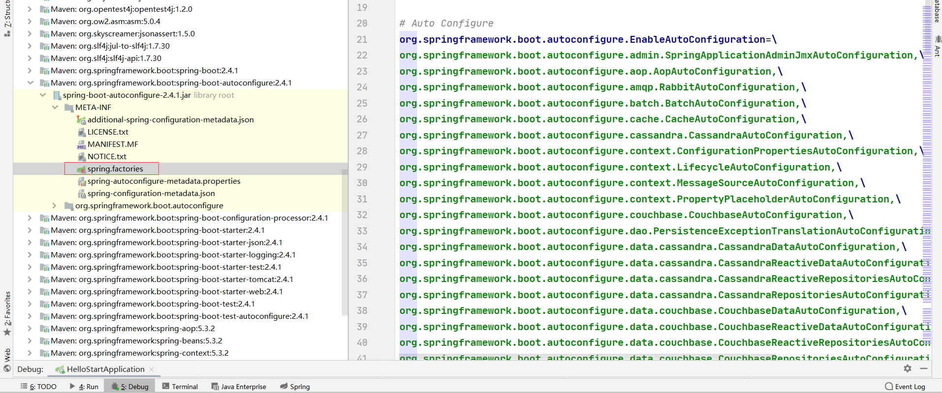
Task: Select NOTICE.txt in the tree
Action: (107, 157)
